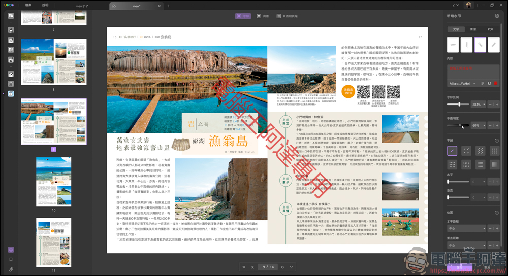Toggle underline for watermark text
The width and height of the screenshot is (508, 276).
(x=489, y=84)
